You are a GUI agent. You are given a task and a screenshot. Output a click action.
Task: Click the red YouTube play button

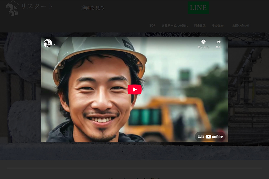point(134,89)
